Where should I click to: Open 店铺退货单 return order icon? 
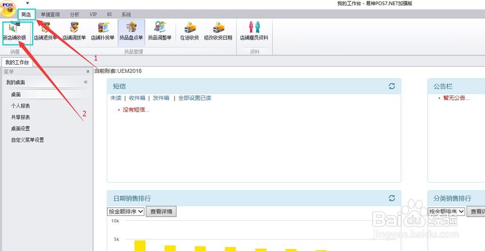click(x=46, y=31)
